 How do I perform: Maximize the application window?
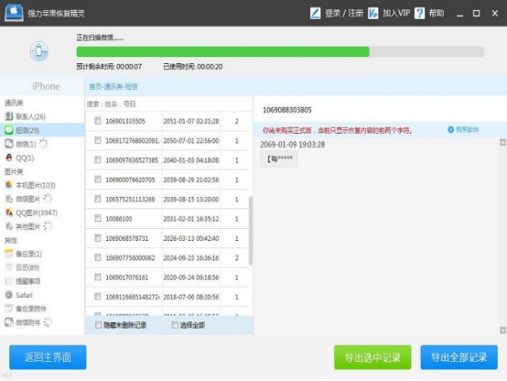[476, 13]
